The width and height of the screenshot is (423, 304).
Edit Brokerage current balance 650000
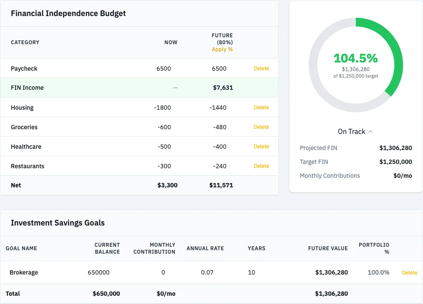[x=99, y=272]
